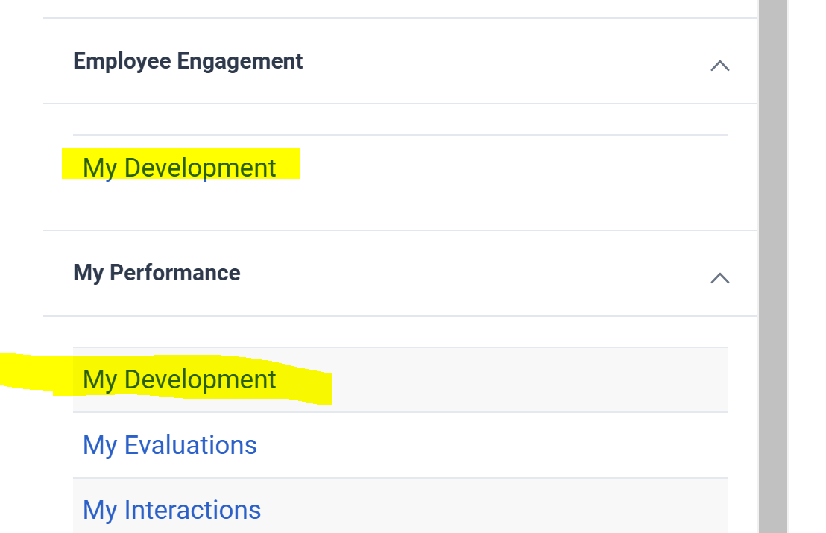826x533 pixels.
Task: Open My Development under My Performance
Action: click(180, 379)
